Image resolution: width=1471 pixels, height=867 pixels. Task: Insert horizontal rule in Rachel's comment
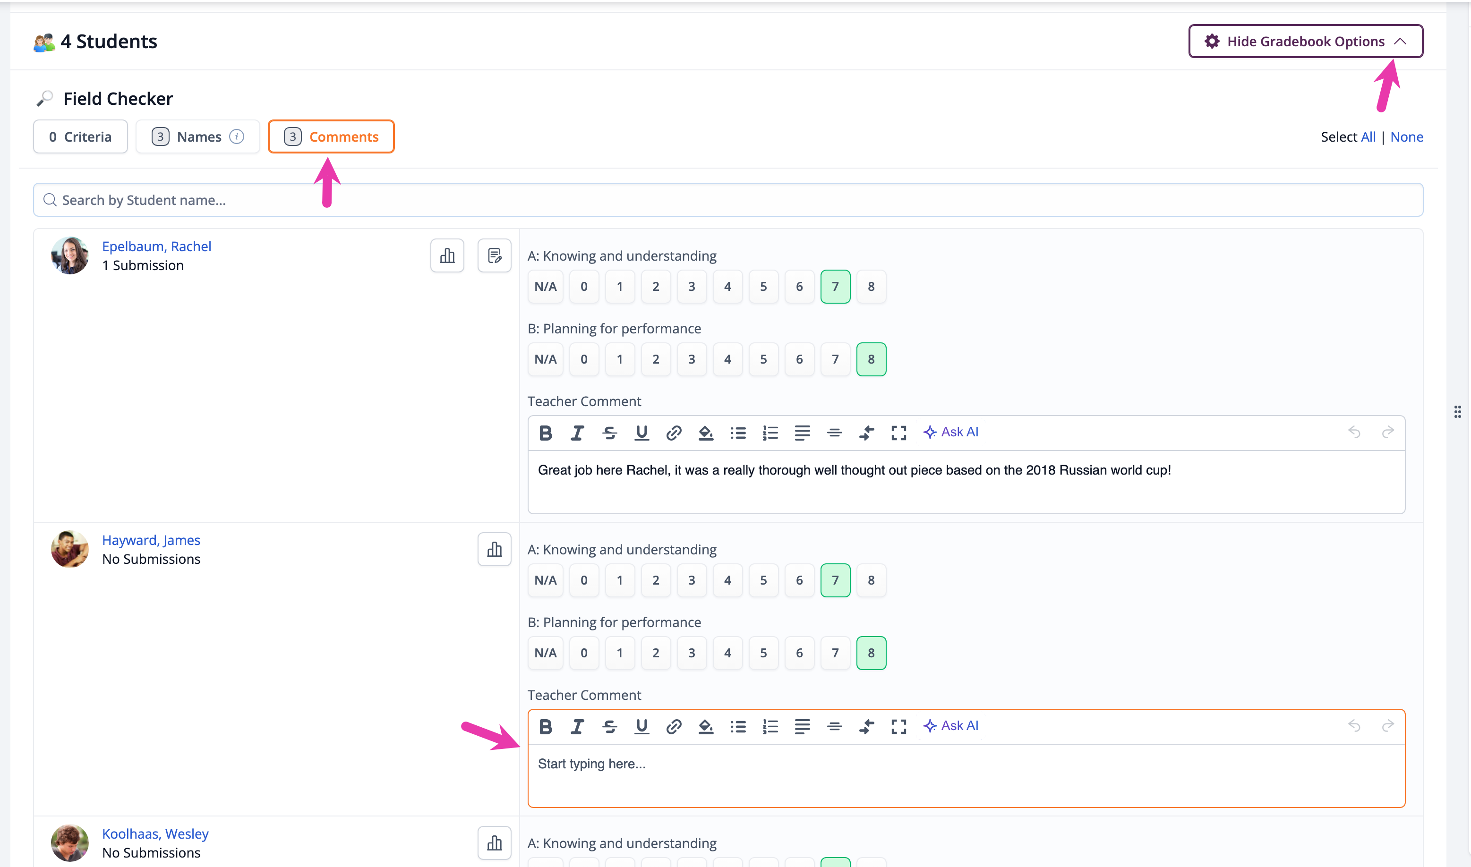(835, 433)
